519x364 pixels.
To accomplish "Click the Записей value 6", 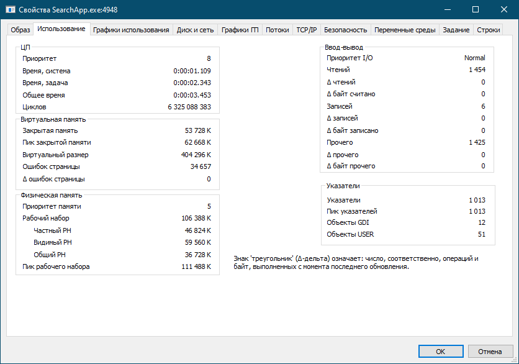I will (x=483, y=106).
